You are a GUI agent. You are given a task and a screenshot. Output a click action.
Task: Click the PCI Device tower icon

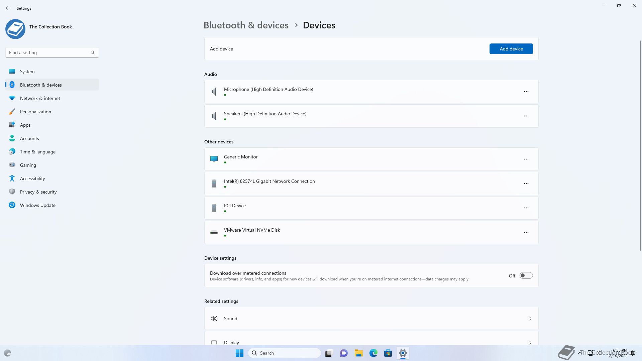coord(214,208)
